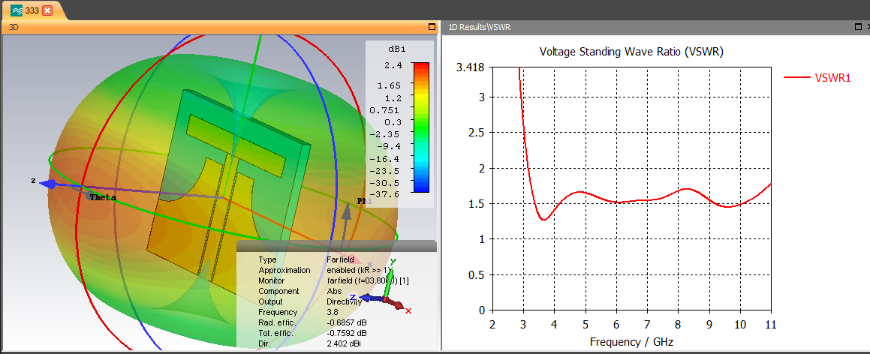Maximize the 3D view panel
The height and width of the screenshot is (354, 870).
[432, 26]
